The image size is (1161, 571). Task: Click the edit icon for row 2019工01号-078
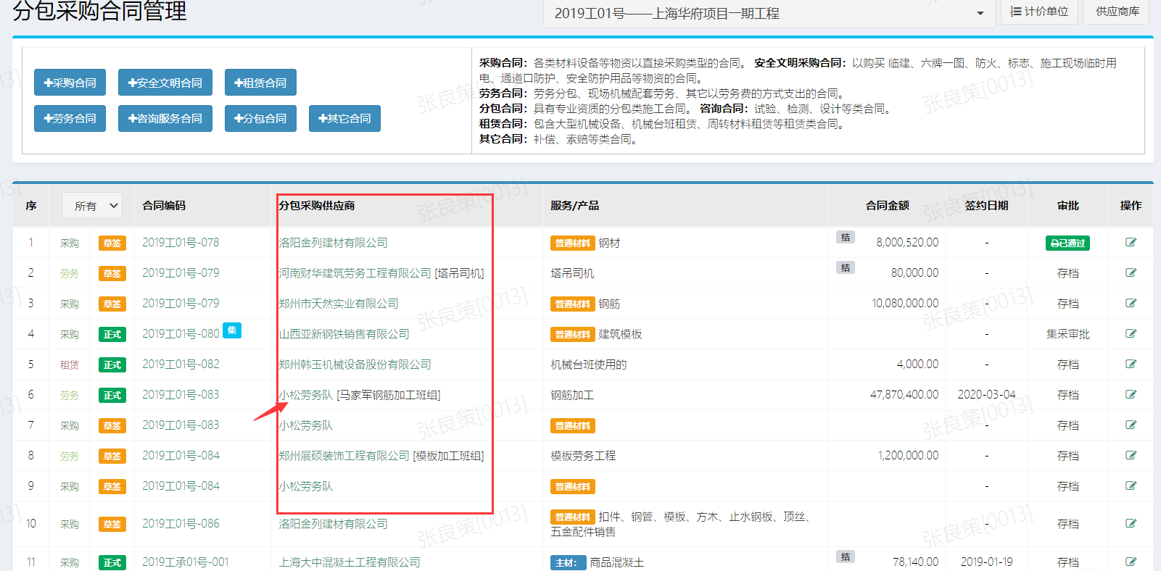[1131, 243]
